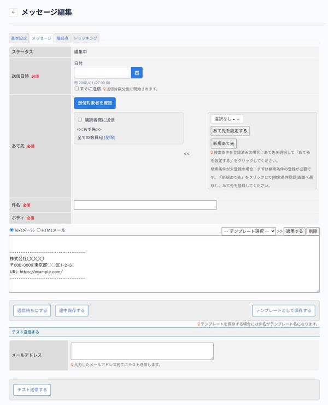This screenshot has height=405, width=328.
Task: Click the テスト送信する button at the bottom
Action: click(32, 390)
